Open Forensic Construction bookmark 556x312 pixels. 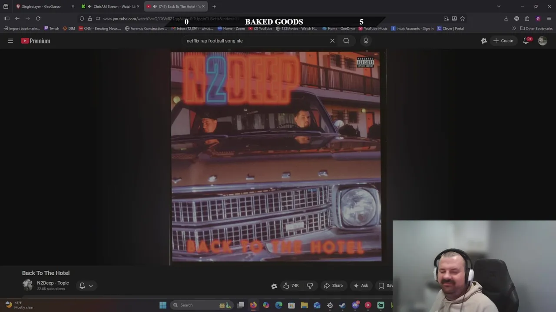(x=146, y=29)
